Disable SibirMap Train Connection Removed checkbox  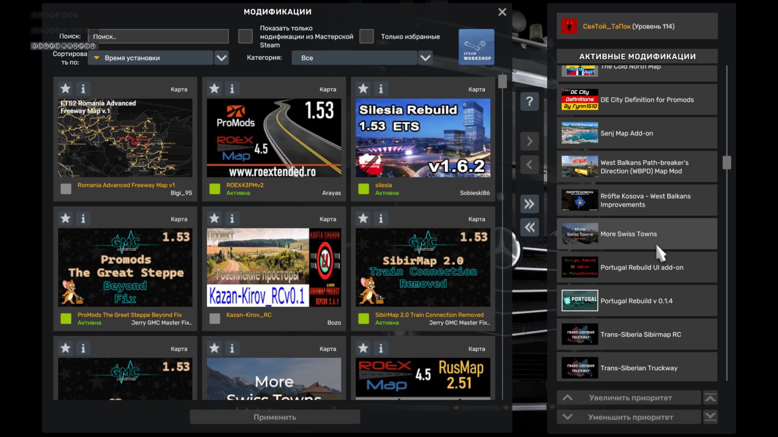(364, 318)
